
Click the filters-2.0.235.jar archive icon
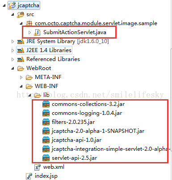tap(46, 122)
